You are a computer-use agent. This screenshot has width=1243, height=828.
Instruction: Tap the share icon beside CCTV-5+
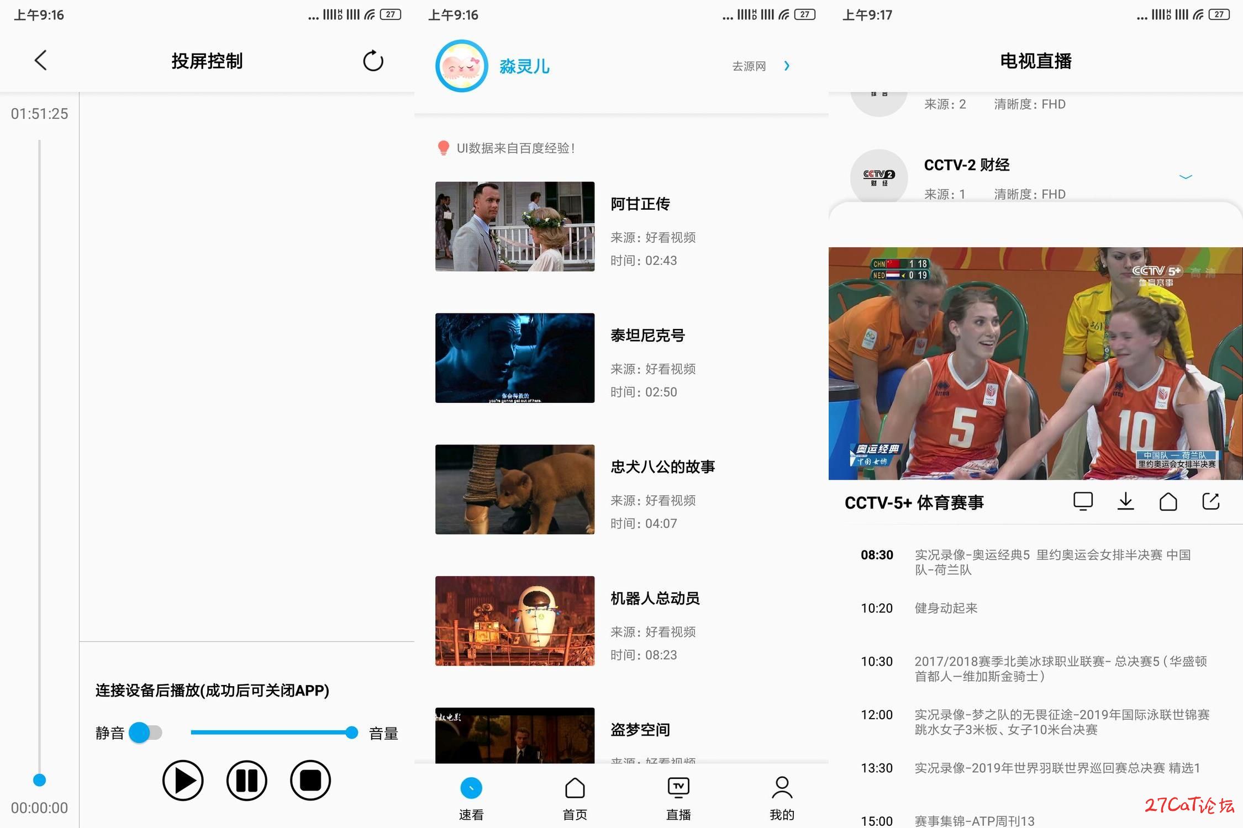pyautogui.click(x=1210, y=501)
